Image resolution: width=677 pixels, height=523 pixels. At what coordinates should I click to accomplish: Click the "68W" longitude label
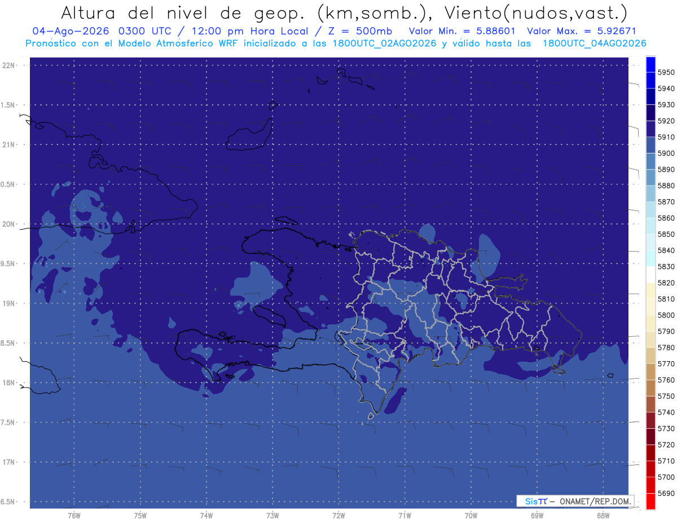pyautogui.click(x=603, y=515)
